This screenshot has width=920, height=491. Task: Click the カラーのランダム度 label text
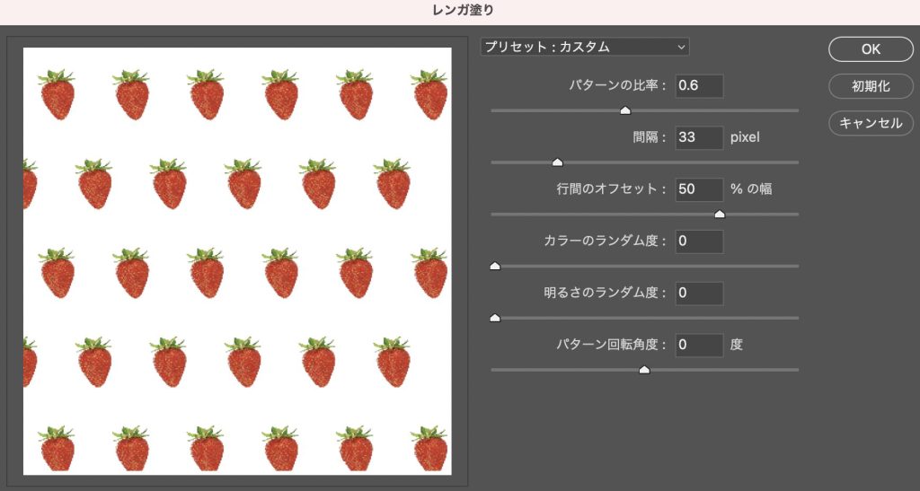tap(606, 241)
